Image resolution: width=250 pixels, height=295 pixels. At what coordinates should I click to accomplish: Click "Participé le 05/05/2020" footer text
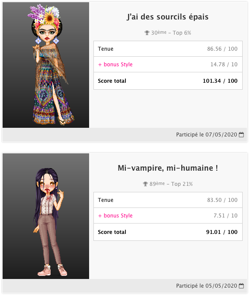207,286
